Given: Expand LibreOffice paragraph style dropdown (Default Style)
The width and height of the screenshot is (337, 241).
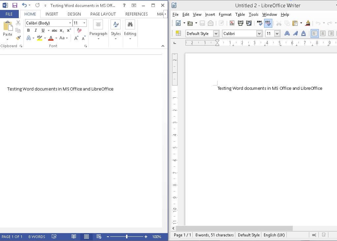Looking at the screenshot, I should click(x=216, y=34).
